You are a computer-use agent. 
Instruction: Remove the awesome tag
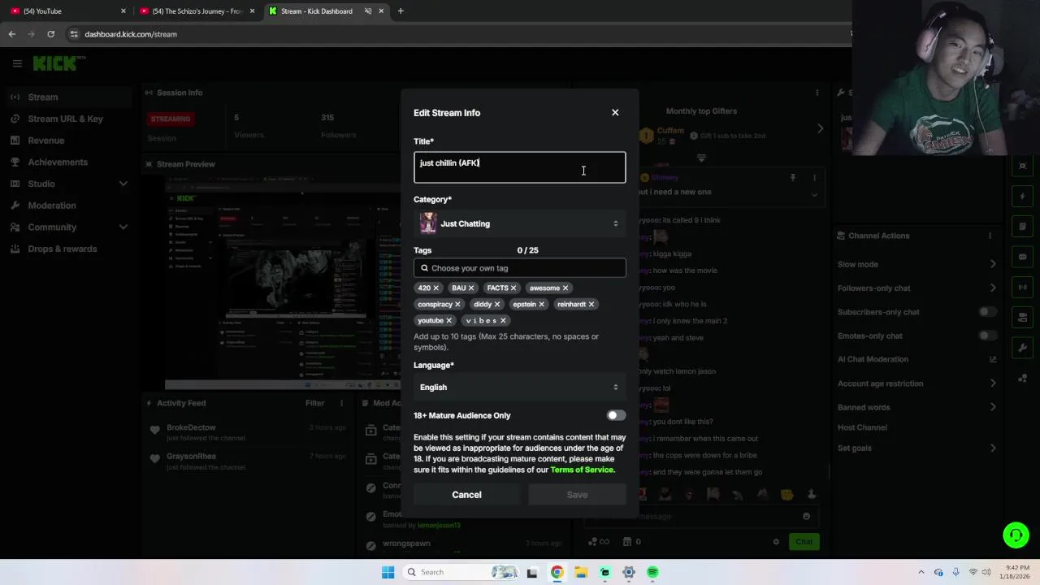(565, 288)
